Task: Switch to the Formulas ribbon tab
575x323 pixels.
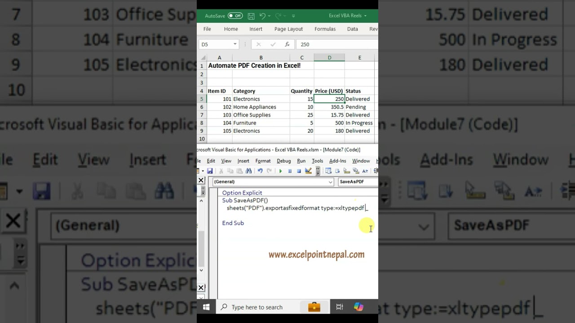Action: point(325,29)
